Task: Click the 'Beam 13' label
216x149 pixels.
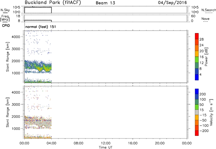Action: tap(105, 3)
